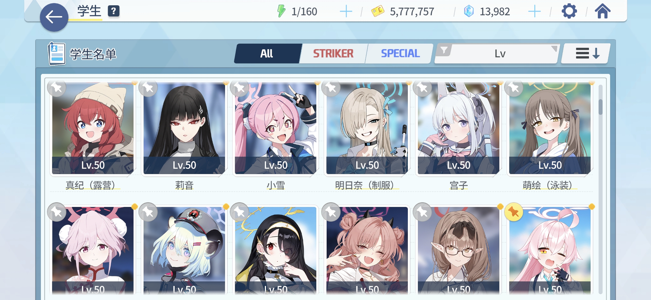Image resolution: width=651 pixels, height=300 pixels.
Task: Open the filter funnel options
Action: click(x=444, y=51)
